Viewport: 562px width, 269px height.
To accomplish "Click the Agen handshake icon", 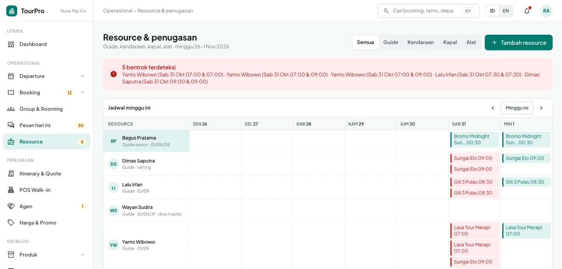I will [x=11, y=207].
